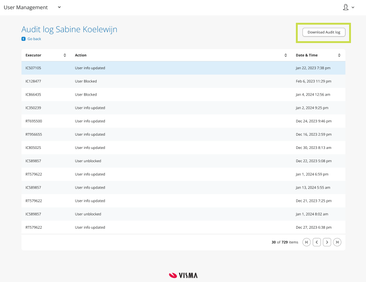
Task: Click date Dec 24, 2023 9:46 pm
Action: pyautogui.click(x=314, y=121)
